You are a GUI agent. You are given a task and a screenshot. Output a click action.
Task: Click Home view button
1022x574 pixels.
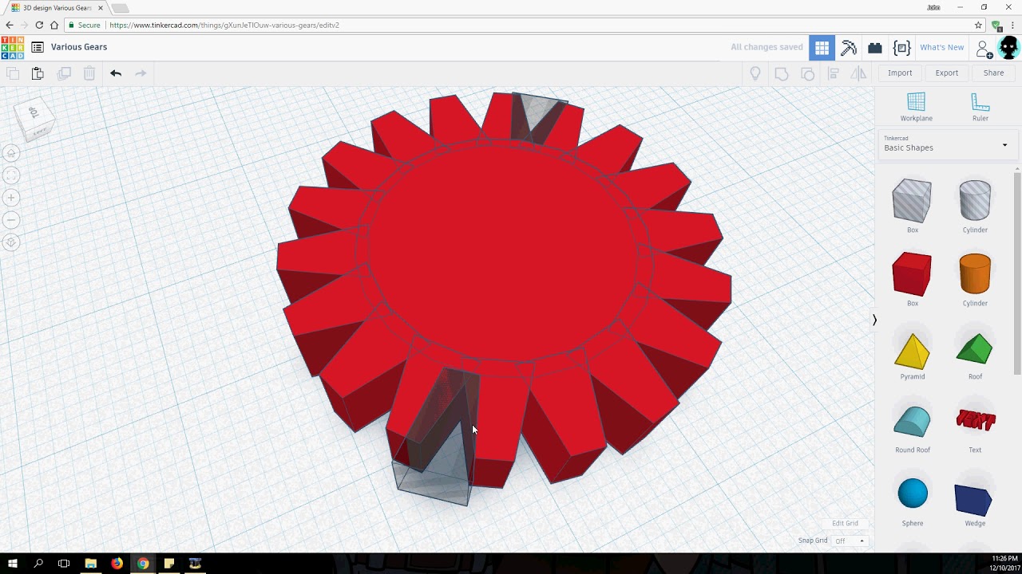[11, 153]
